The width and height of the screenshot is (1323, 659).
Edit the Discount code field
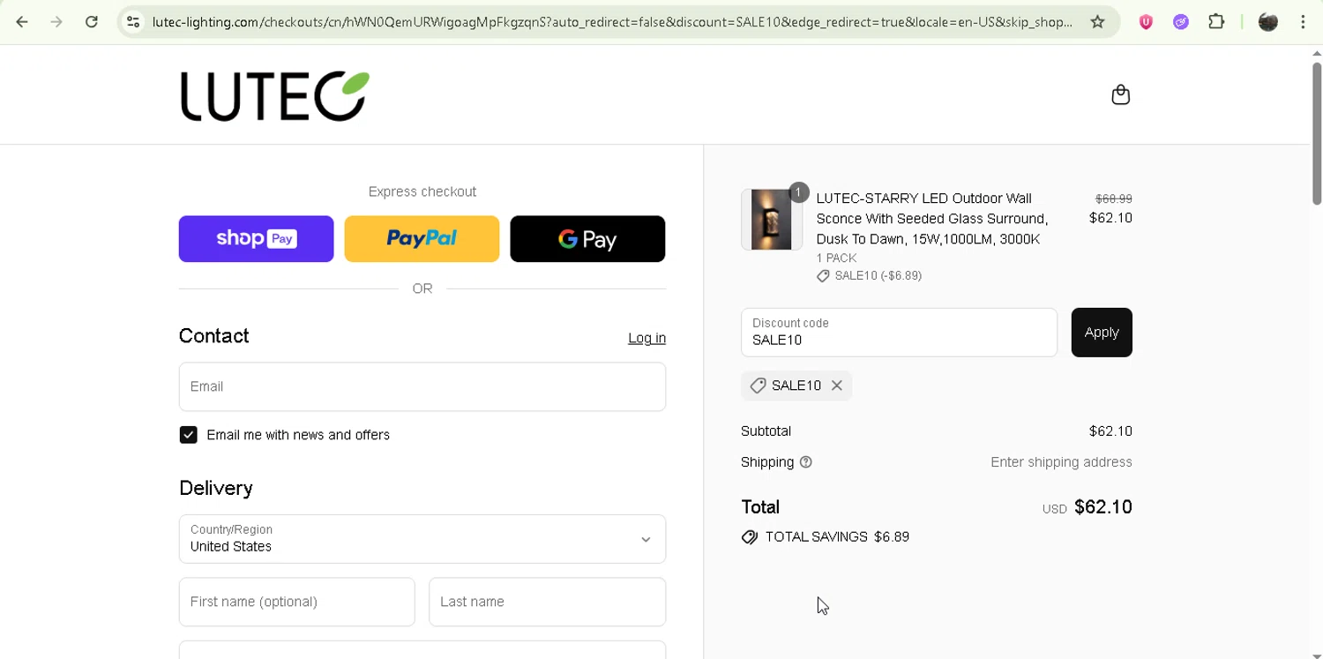pyautogui.click(x=899, y=333)
